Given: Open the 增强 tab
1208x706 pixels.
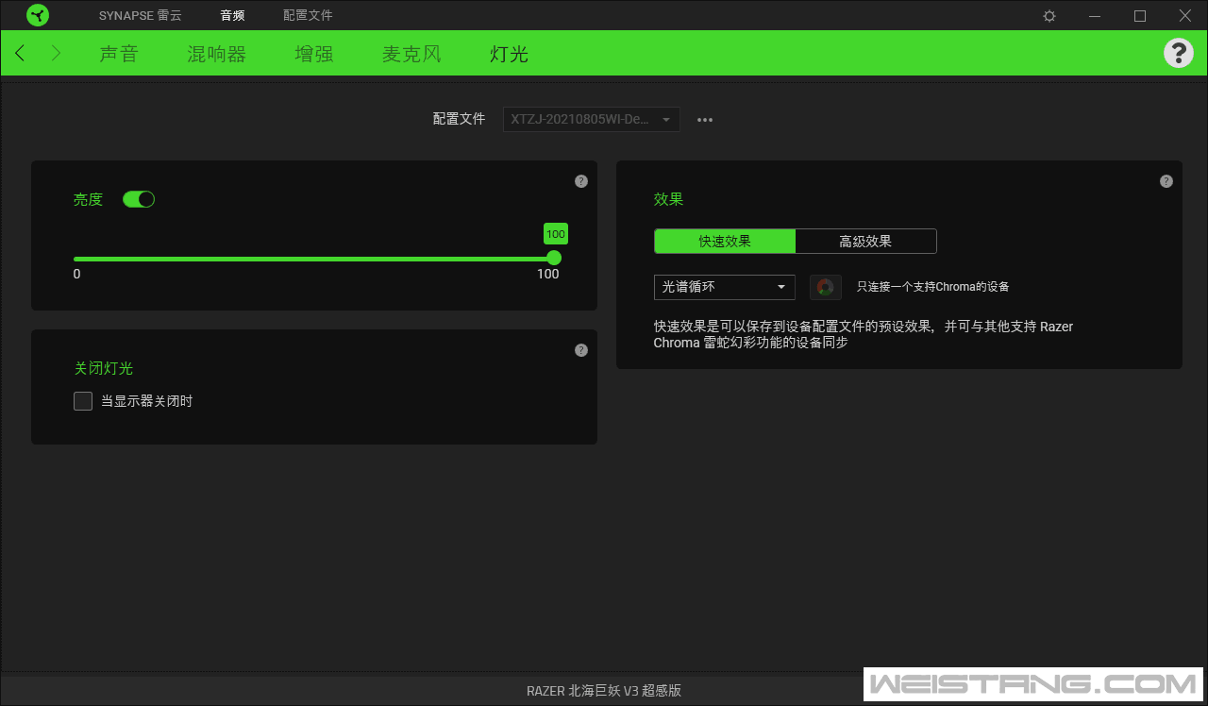Looking at the screenshot, I should (x=314, y=54).
